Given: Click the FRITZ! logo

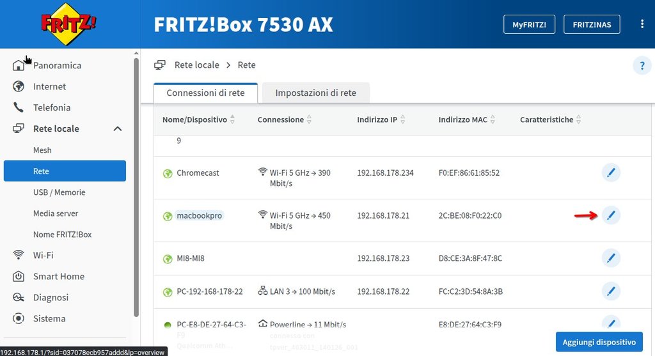Looking at the screenshot, I should point(68,24).
